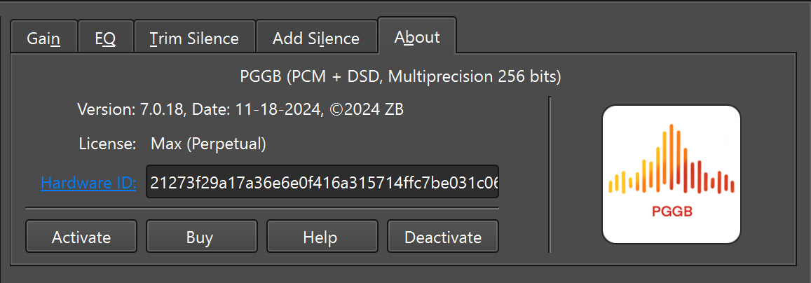Image resolution: width=811 pixels, height=283 pixels.
Task: Open the Buy license button
Action: (x=202, y=237)
